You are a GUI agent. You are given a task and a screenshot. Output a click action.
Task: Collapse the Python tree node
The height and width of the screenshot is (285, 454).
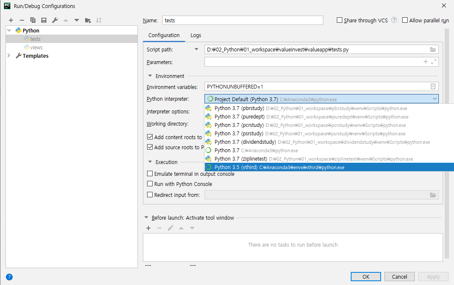(9, 30)
